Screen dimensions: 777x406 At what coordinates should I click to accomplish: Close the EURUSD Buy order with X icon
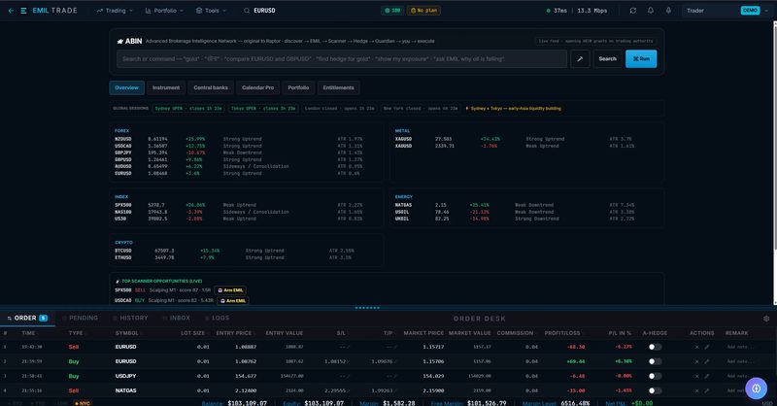point(696,361)
